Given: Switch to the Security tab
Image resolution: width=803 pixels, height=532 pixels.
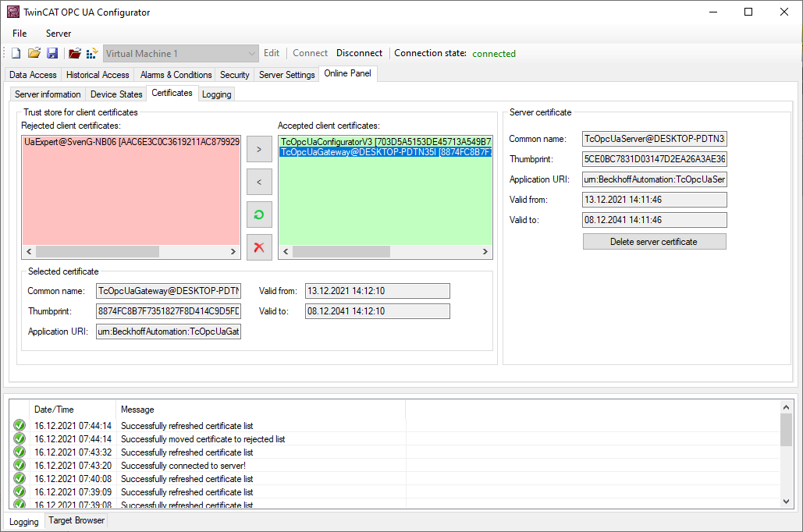Looking at the screenshot, I should click(235, 75).
